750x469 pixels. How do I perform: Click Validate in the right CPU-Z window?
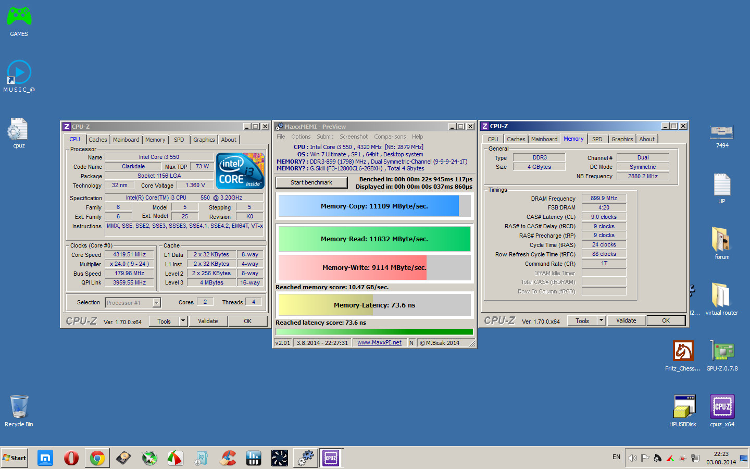626,320
